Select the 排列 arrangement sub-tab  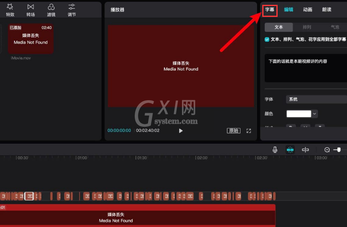pos(307,27)
